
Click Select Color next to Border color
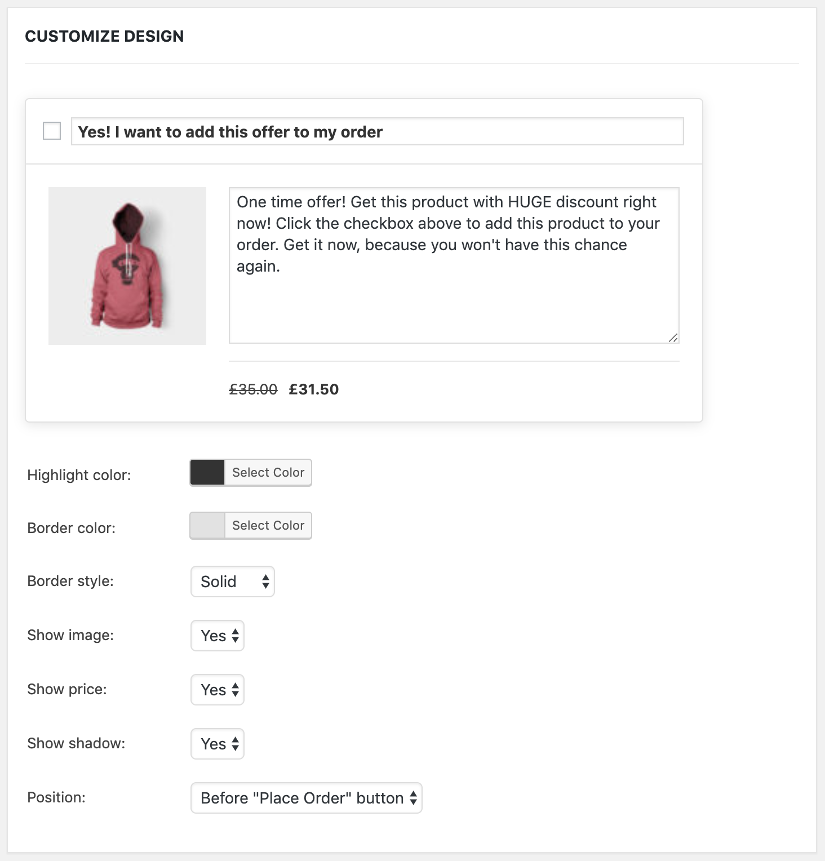coord(267,525)
